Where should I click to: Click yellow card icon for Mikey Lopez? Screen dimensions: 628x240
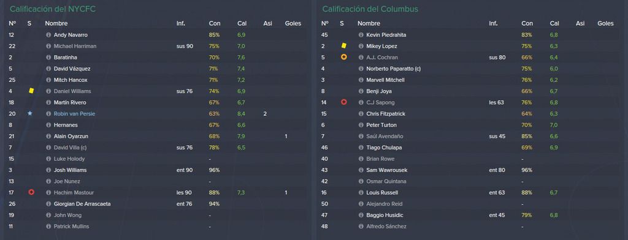click(343, 46)
